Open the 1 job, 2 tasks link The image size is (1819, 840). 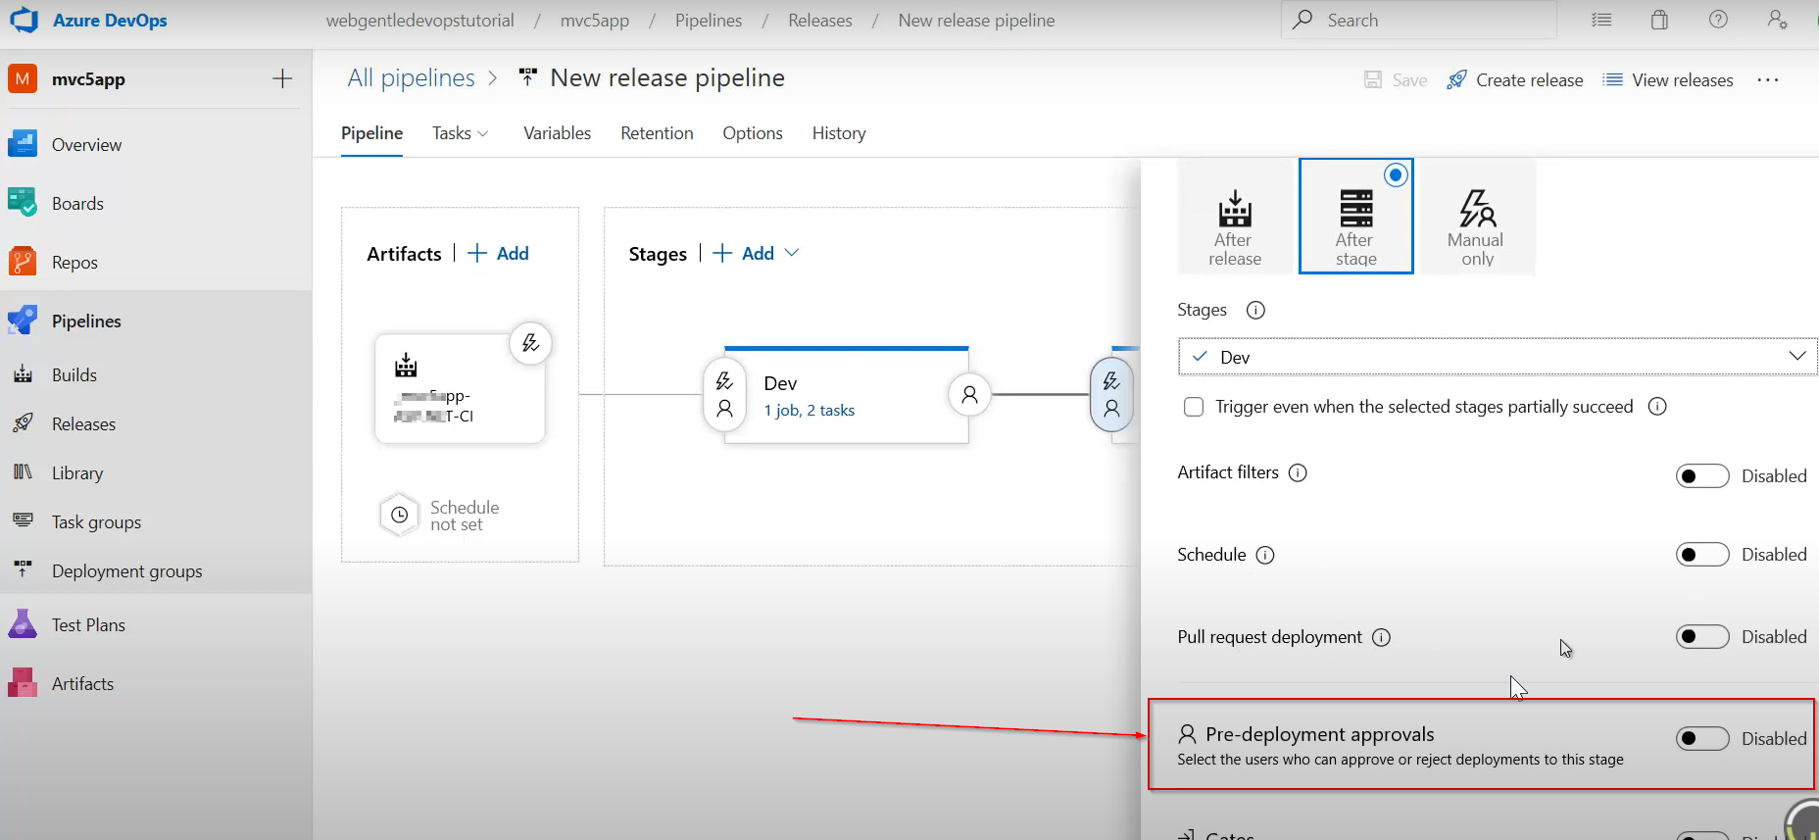pyautogui.click(x=809, y=411)
